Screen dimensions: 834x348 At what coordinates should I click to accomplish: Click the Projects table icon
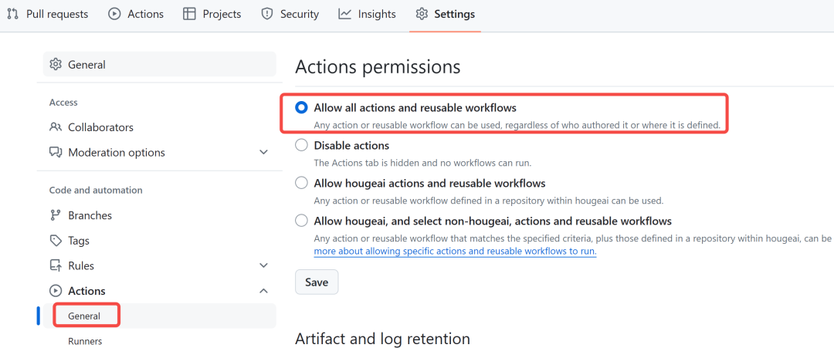pos(189,14)
